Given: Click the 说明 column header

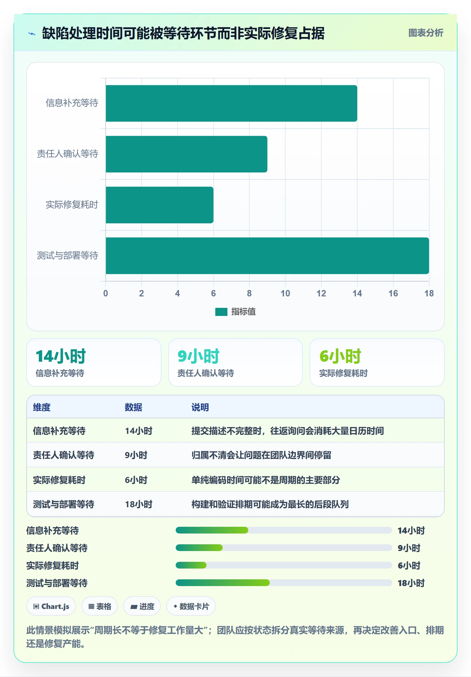Looking at the screenshot, I should point(200,407).
